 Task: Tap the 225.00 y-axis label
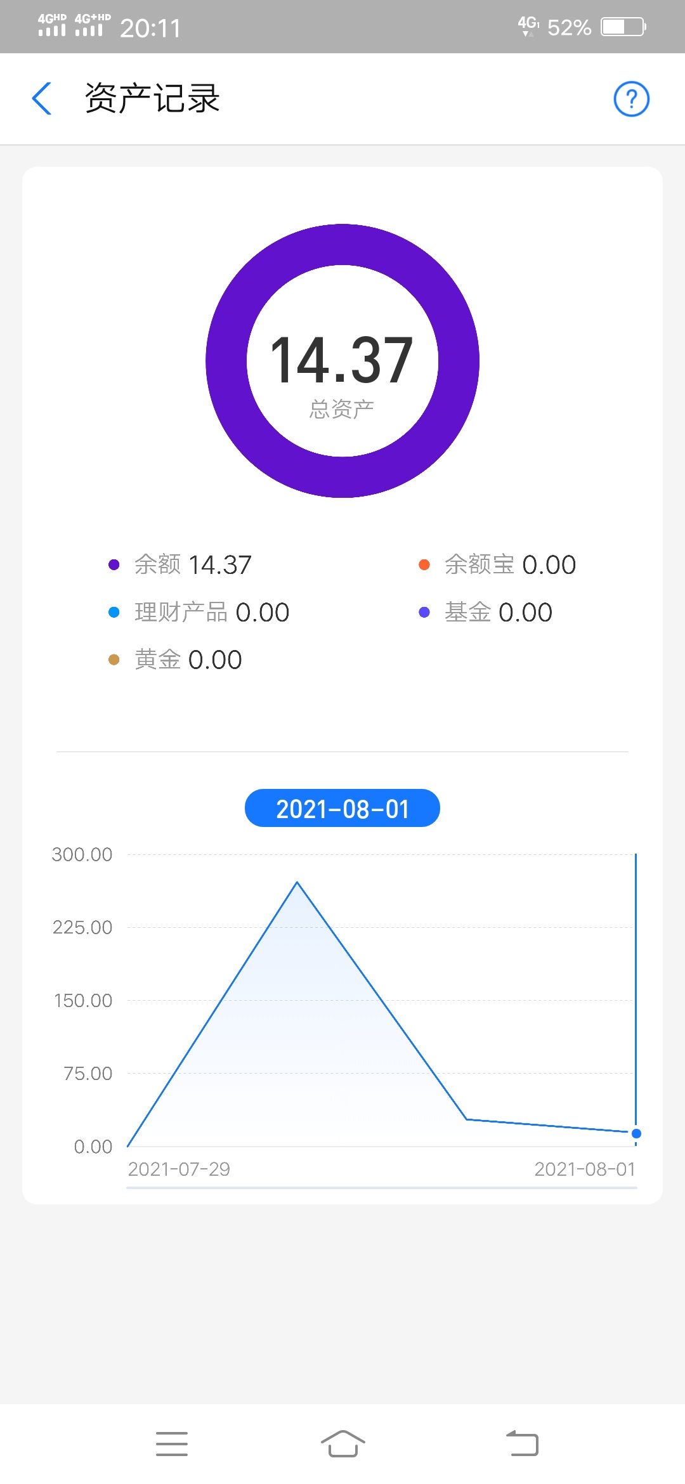(x=82, y=927)
